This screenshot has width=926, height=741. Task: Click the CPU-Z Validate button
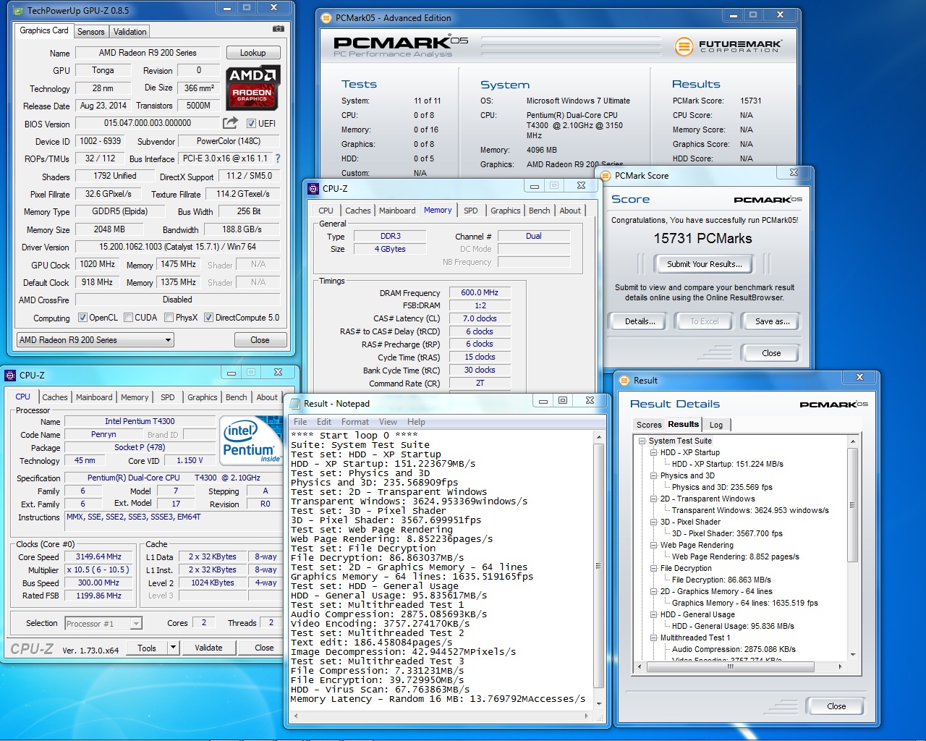209,648
